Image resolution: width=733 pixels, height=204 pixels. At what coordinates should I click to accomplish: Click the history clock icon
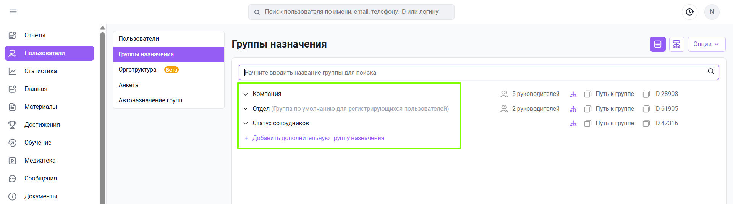coord(689,12)
